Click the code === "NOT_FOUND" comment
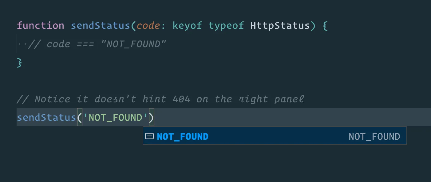The image size is (431, 182). [x=97, y=44]
